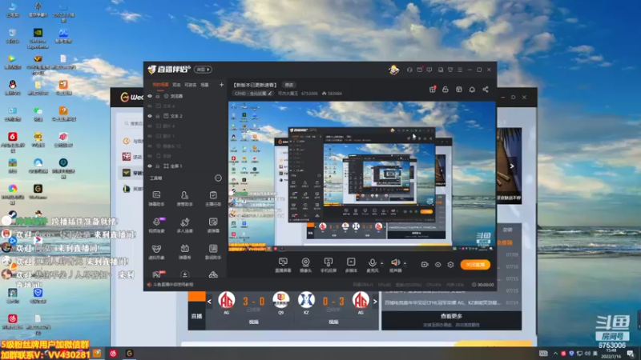Click the padlock icon above preview
The width and height of the screenshot is (641, 360).
tap(445, 90)
